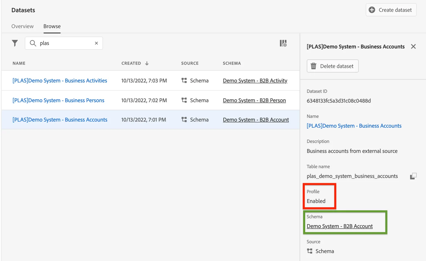Open column customization settings icon
426x261 pixels.
(283, 43)
